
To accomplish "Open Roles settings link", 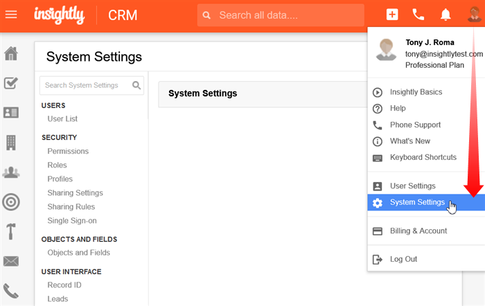I will (57, 165).
